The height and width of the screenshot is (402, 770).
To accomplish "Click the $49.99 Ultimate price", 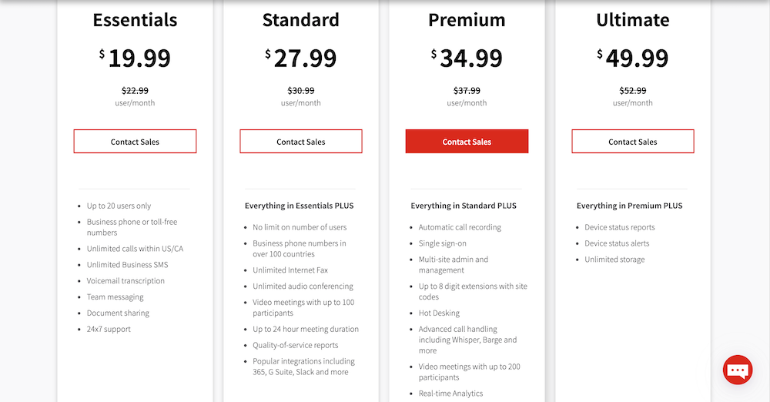I will pyautogui.click(x=633, y=58).
